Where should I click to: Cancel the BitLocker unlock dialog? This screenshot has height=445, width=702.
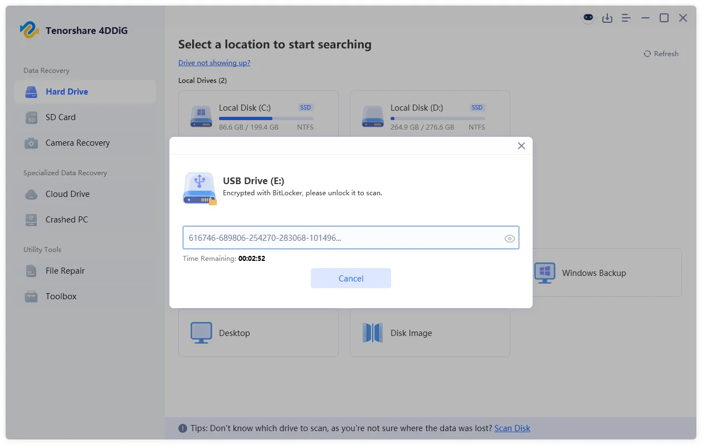click(350, 278)
